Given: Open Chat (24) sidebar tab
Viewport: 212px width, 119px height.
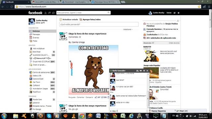Looking at the screenshot, I should tap(182, 111).
